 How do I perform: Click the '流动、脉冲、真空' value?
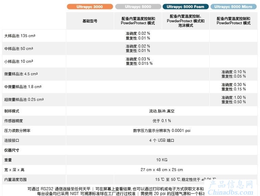click(162, 111)
